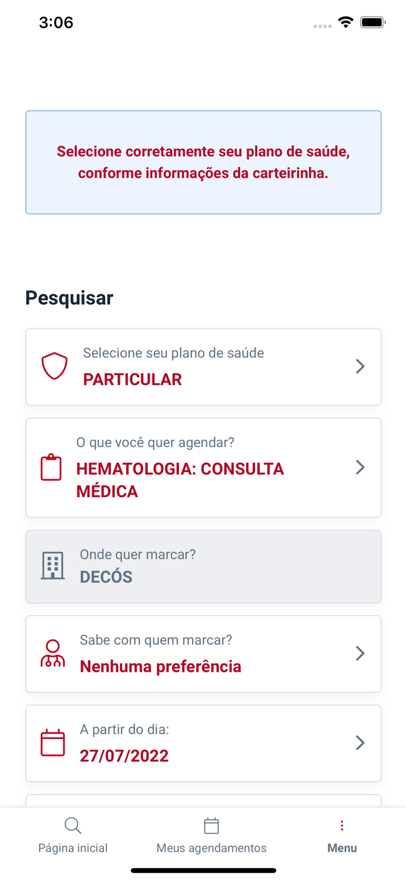
Task: Click the disabled DECÓS location card
Action: (203, 566)
